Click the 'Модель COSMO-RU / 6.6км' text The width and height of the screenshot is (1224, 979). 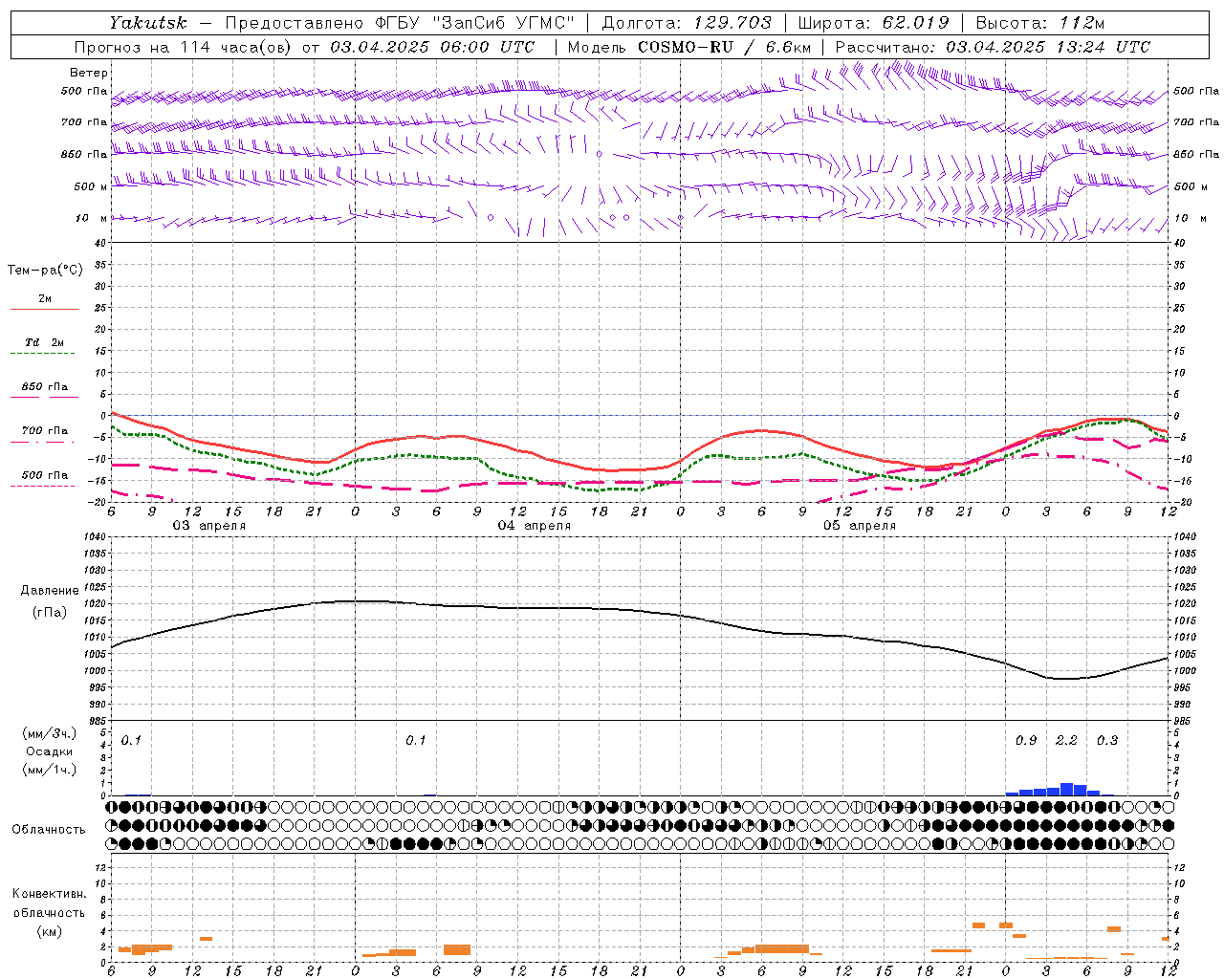[689, 47]
